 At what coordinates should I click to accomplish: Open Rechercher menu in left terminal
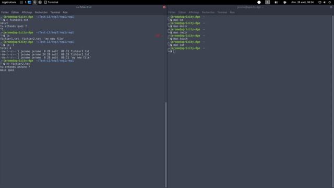click(x=41, y=13)
